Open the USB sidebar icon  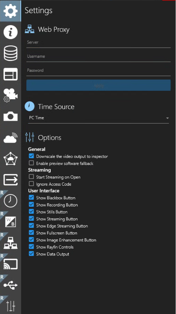click(10, 285)
